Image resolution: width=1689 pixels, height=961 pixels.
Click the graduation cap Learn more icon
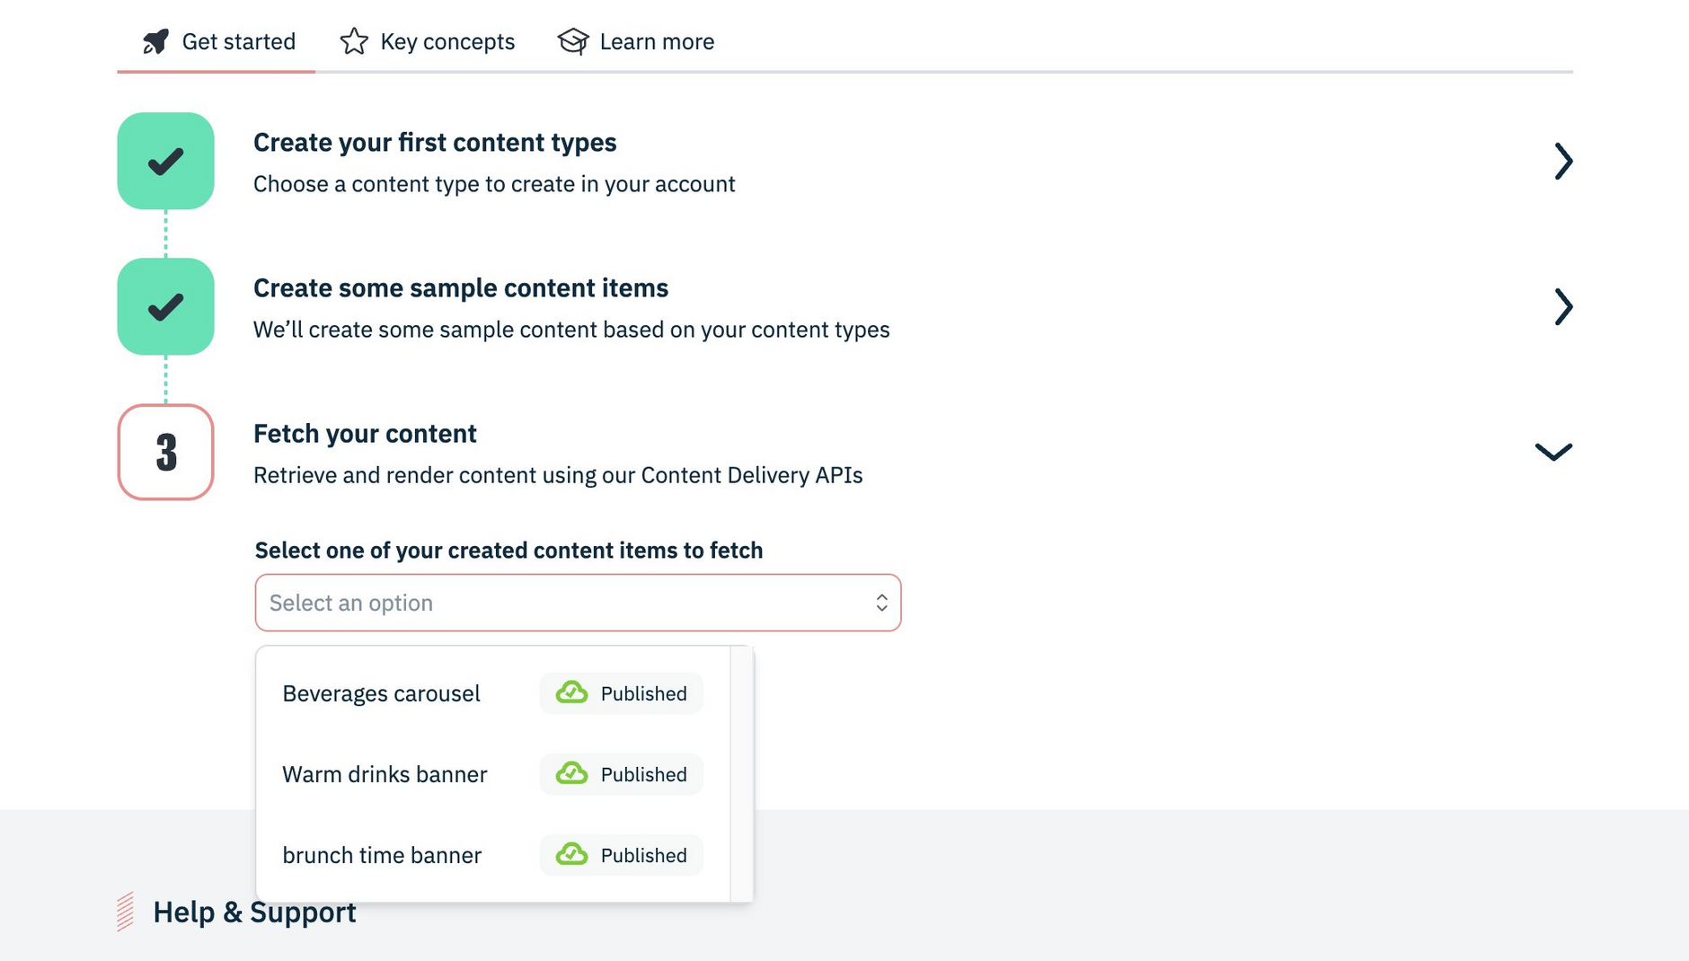coord(573,41)
